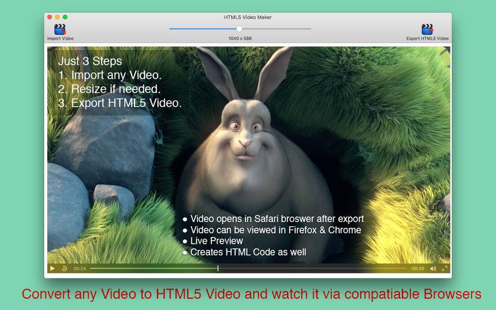Play the video preview
This screenshot has width=496, height=310.
pos(53,268)
